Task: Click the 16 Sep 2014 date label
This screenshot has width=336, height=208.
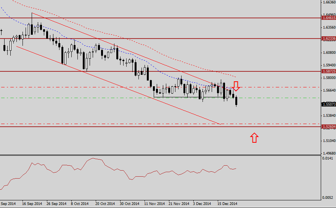Action: [32, 203]
